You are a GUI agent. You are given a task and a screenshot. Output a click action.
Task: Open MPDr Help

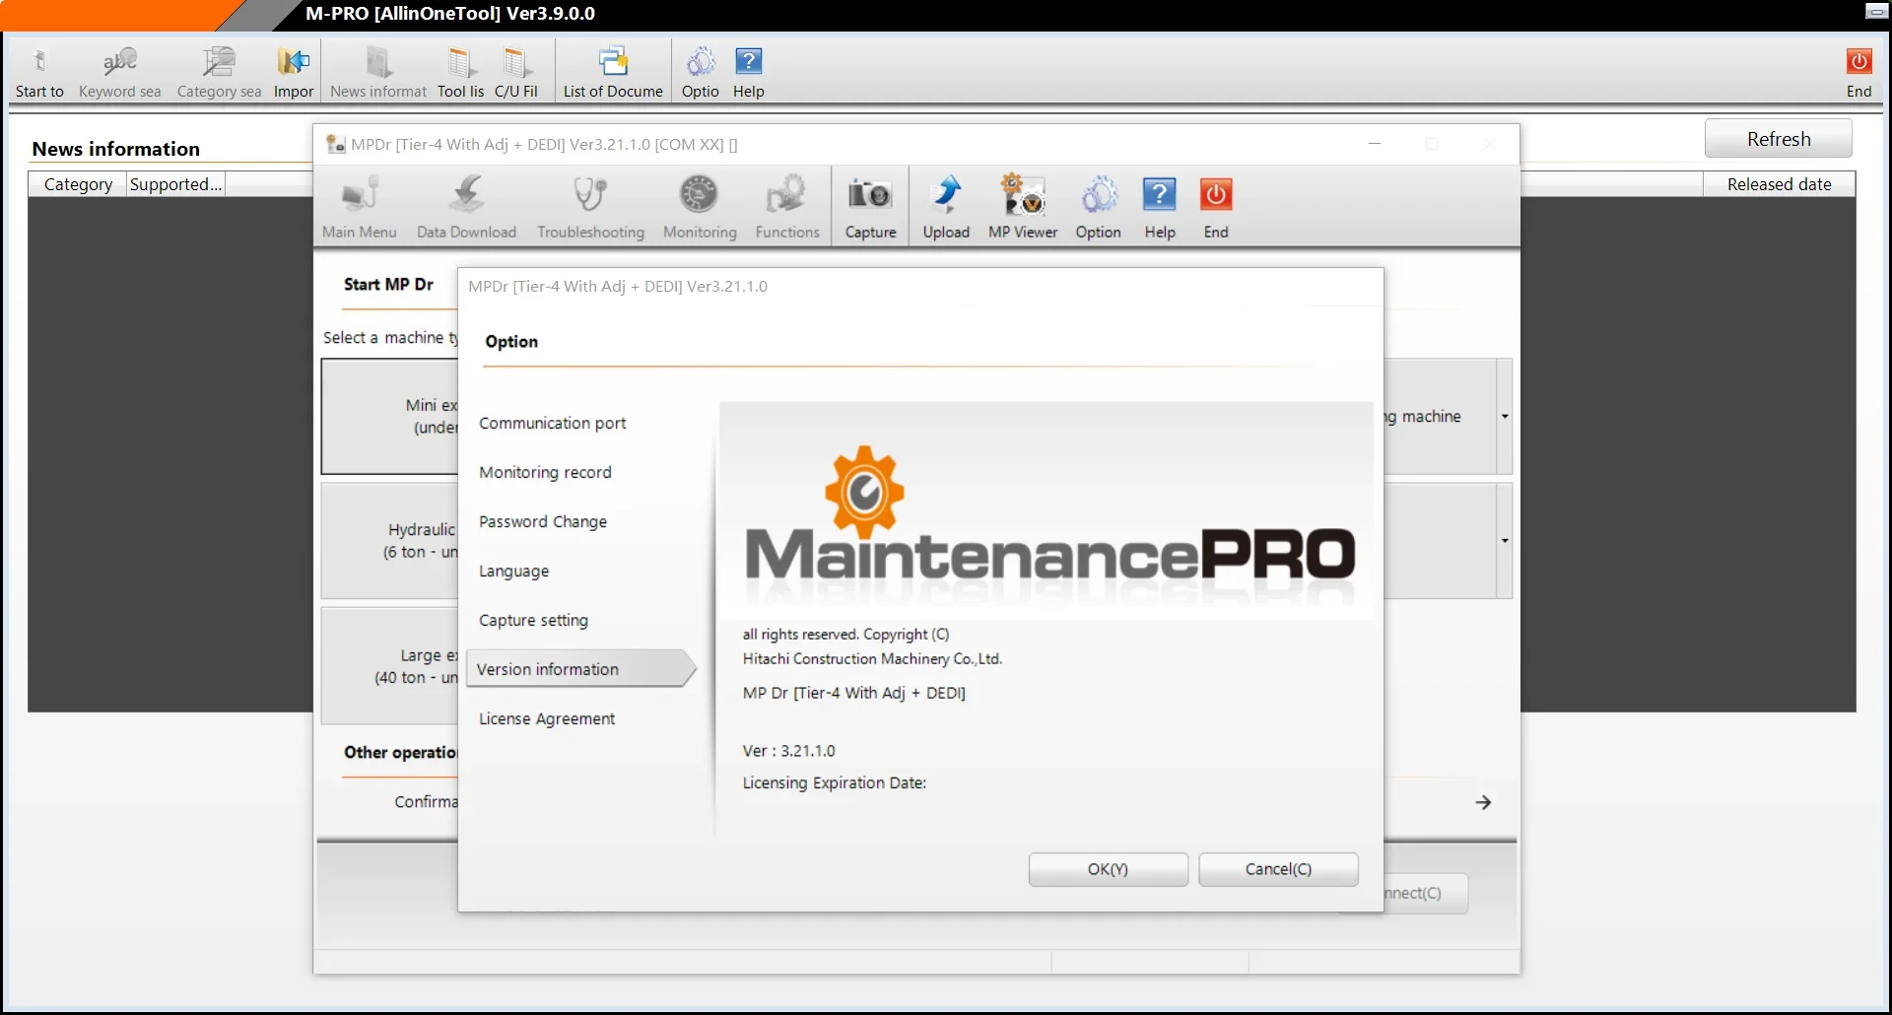1159,206
